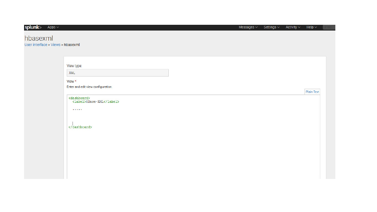Click the hbasexml page title
Viewport: 377px width, 212px height.
[39, 38]
